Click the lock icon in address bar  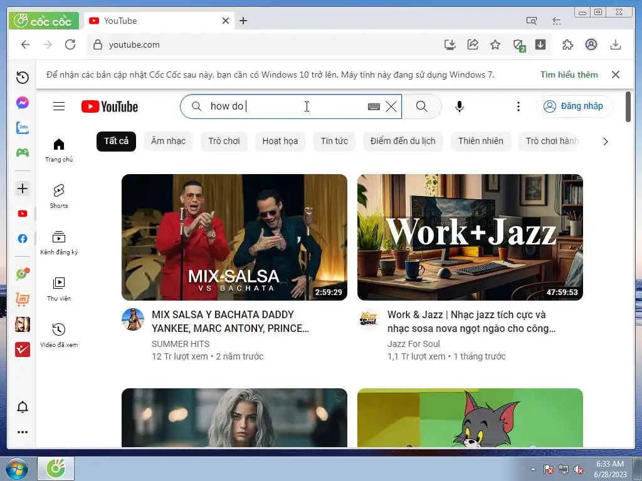click(x=97, y=44)
